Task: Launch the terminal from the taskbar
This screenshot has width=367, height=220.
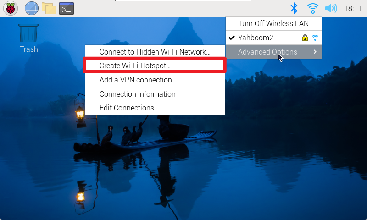Action: pos(67,8)
